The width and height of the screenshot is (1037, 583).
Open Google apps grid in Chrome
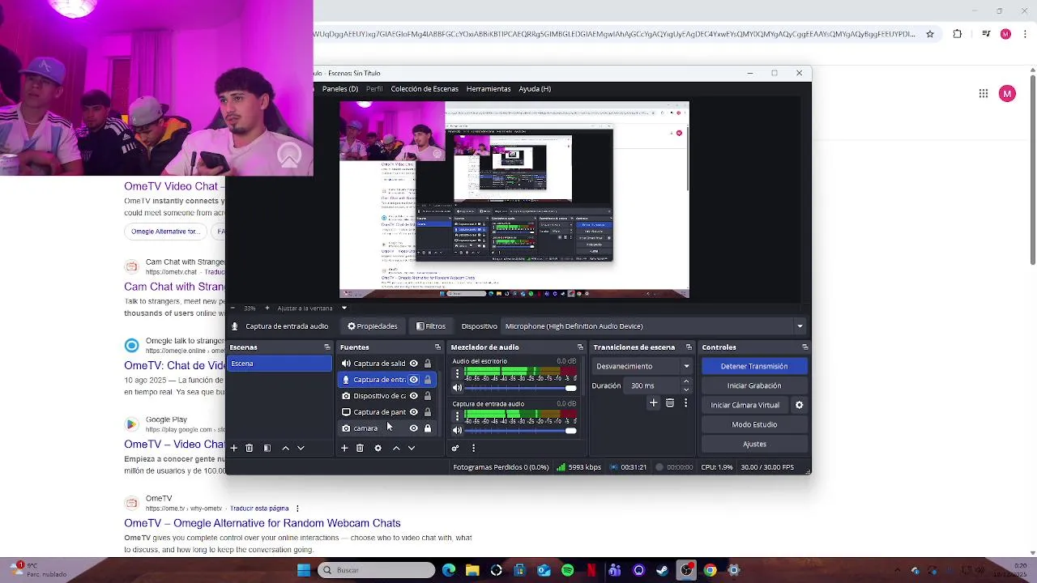[x=984, y=94]
